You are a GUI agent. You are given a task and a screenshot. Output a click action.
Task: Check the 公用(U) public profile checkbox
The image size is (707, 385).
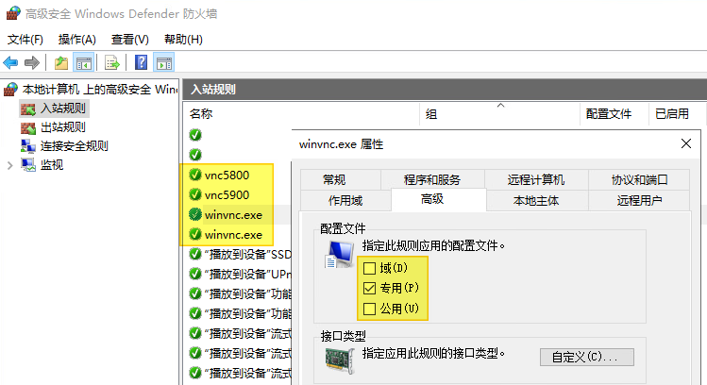click(x=369, y=309)
